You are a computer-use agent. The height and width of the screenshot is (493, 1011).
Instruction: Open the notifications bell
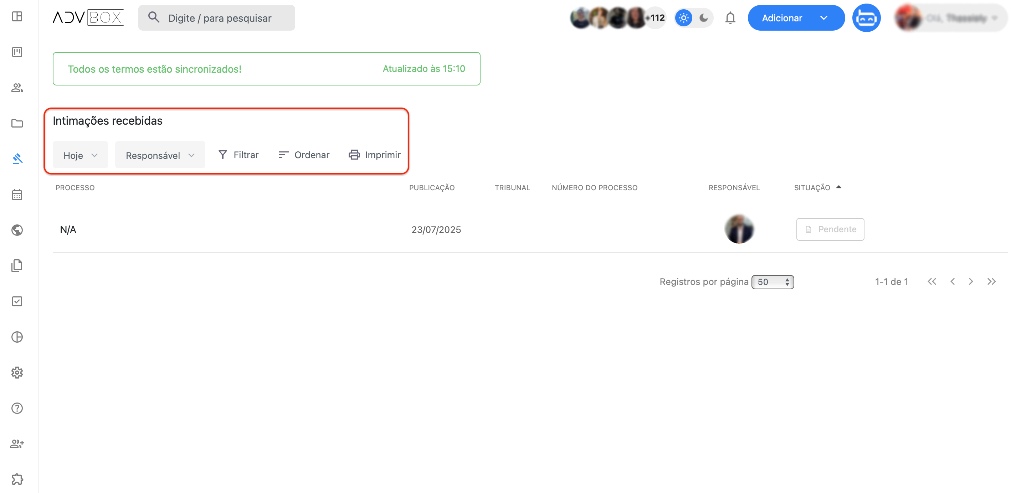click(x=730, y=18)
